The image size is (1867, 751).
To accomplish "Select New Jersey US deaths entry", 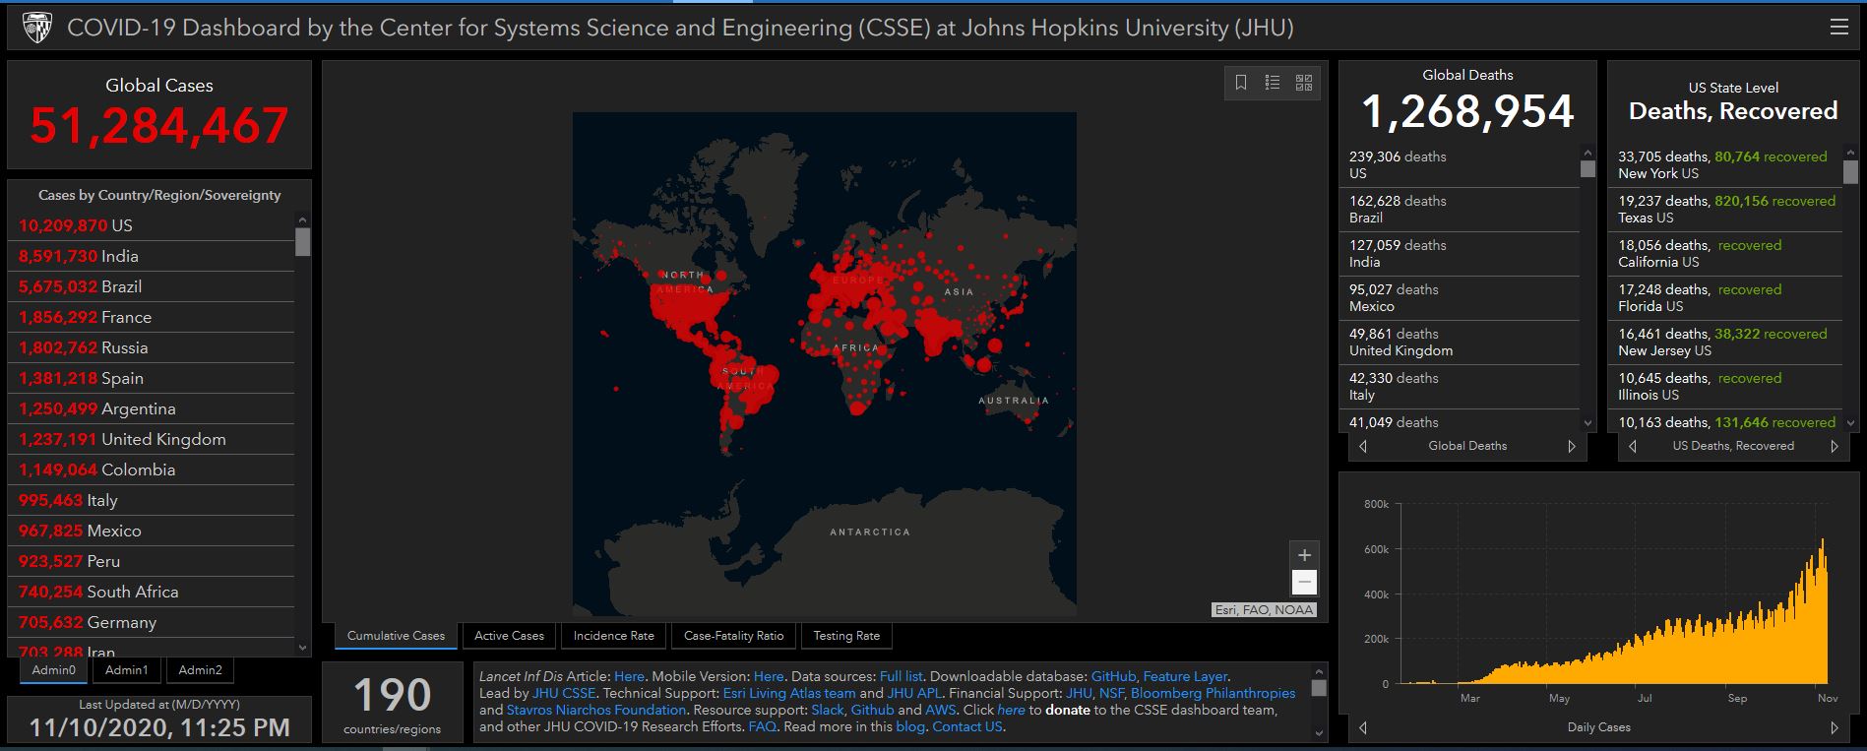I will coord(1727,343).
